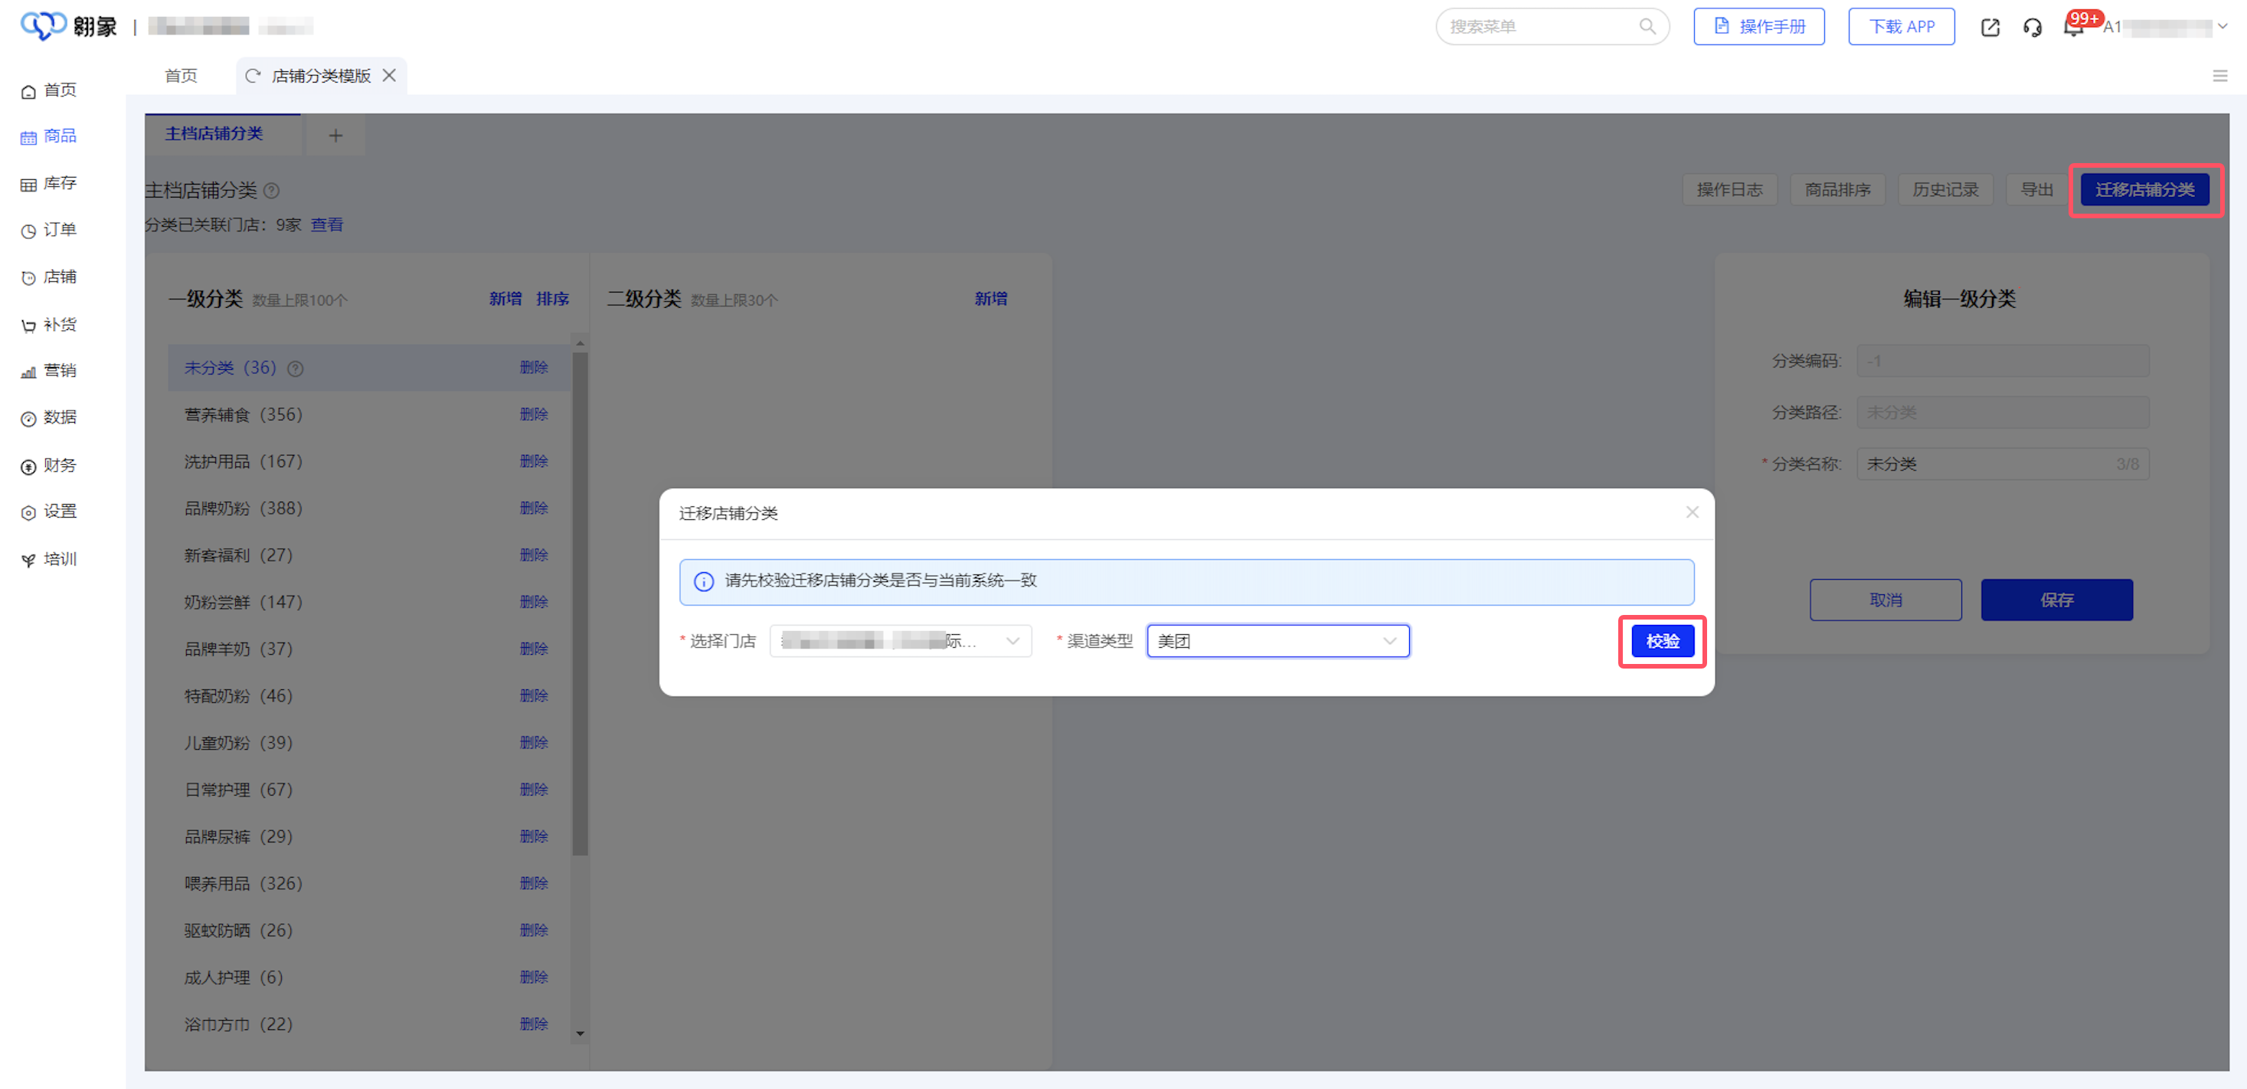Screen dimensions: 2247x1089
Task: Click the hamburger menu icon at right
Action: (2220, 76)
